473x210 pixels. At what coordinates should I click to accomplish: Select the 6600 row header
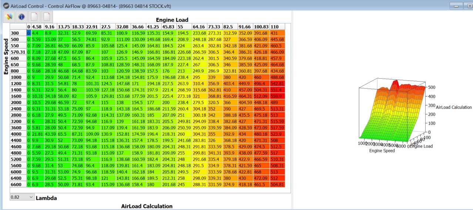point(18,184)
